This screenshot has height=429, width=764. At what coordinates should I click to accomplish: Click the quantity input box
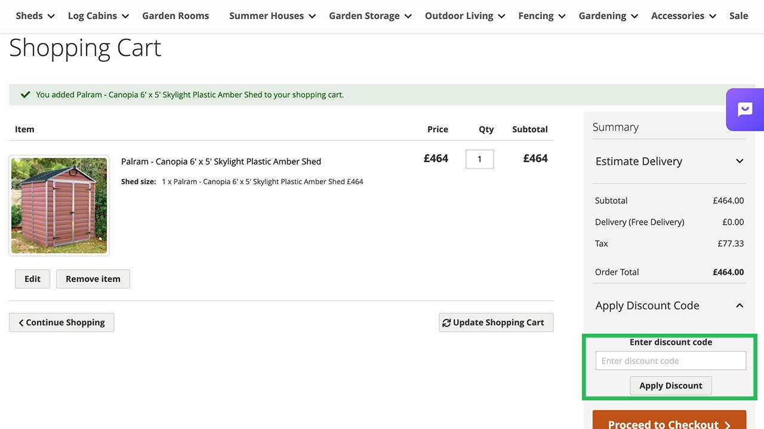pyautogui.click(x=479, y=159)
